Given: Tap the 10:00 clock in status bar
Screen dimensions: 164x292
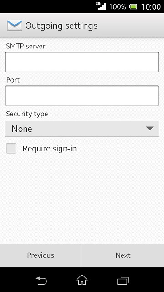Looking at the screenshot, I should coord(151,7).
